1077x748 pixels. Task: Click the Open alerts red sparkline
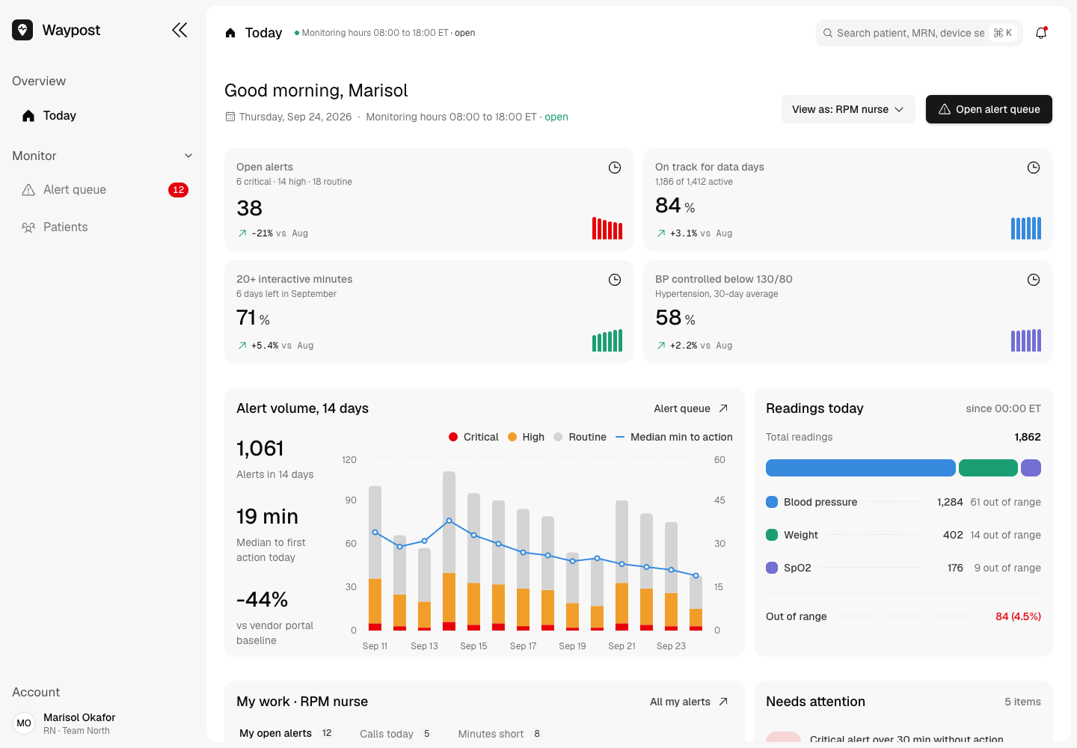click(x=607, y=228)
